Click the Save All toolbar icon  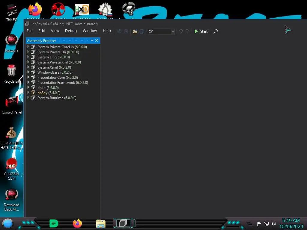coord(142,31)
